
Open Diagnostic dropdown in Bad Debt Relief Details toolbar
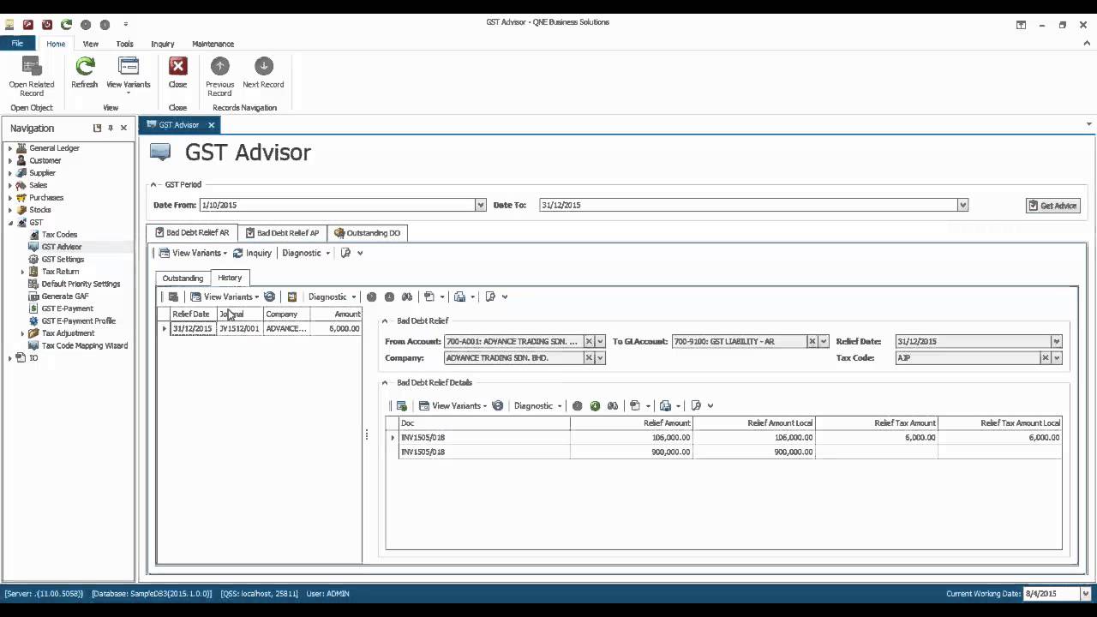click(538, 405)
